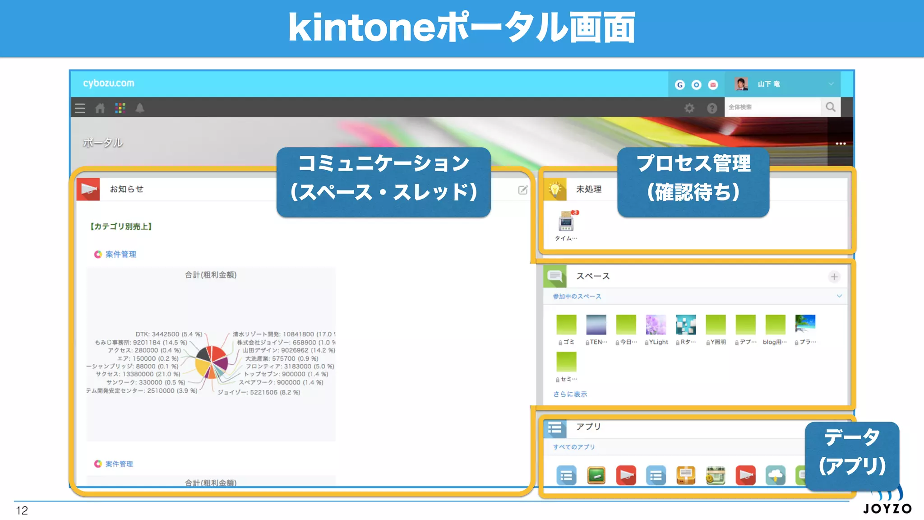The width and height of the screenshot is (924, 520).
Task: Open the すべてのアプリ filter link
Action: [x=574, y=447]
